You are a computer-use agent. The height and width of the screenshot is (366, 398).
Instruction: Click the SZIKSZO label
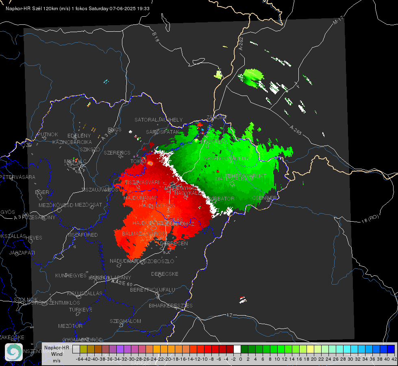click(x=90, y=149)
